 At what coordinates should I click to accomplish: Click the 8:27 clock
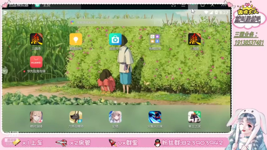pyautogui.click(x=224, y=13)
